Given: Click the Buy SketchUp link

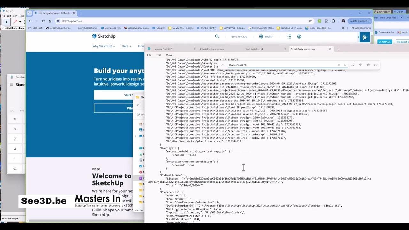Looking at the screenshot, I should click(239, 37).
